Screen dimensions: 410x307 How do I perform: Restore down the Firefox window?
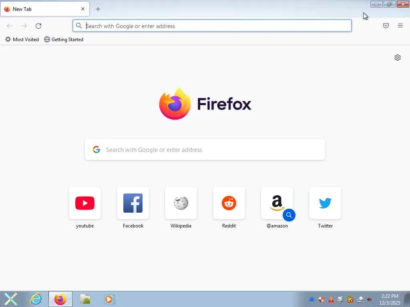390,4
